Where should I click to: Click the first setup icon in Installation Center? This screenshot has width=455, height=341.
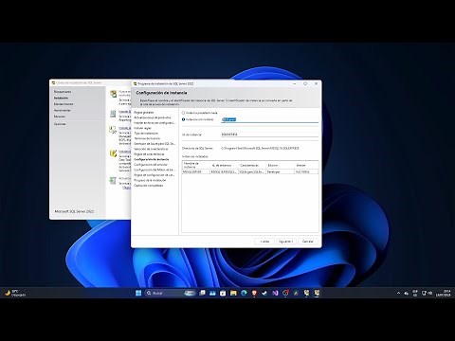coord(113,94)
